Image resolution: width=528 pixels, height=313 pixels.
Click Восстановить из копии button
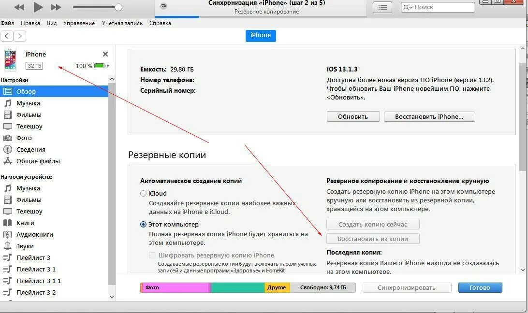pyautogui.click(x=373, y=239)
